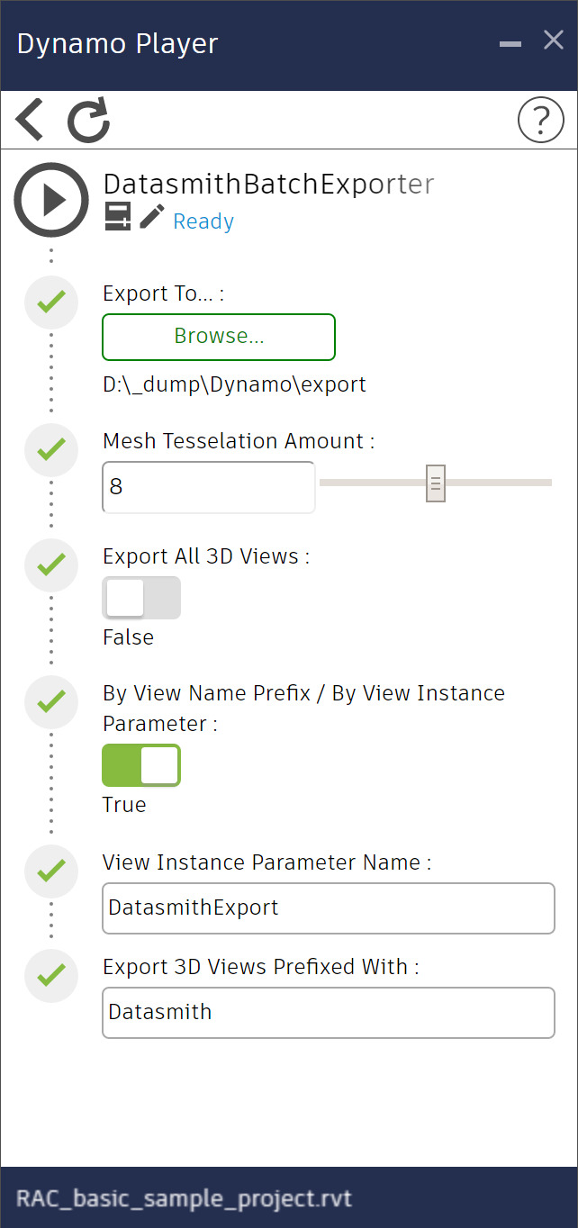Click the green checkmark beside Export To
The image size is (578, 1228).
pos(51,302)
